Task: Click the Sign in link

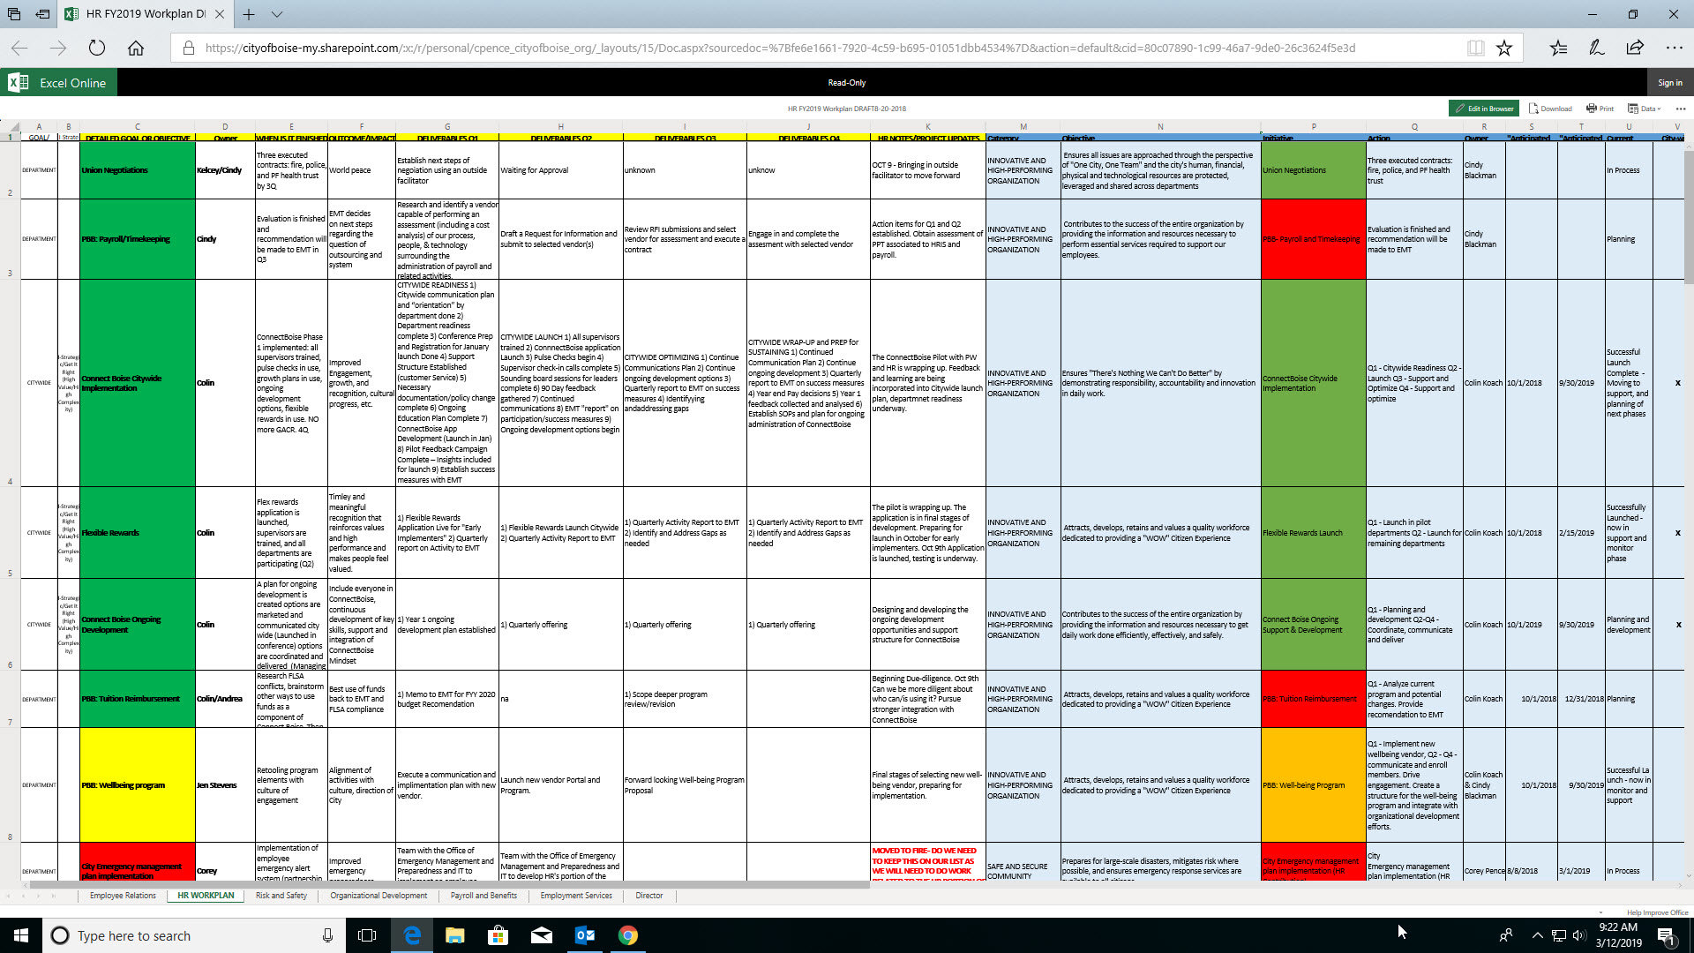Action: pyautogui.click(x=1669, y=83)
